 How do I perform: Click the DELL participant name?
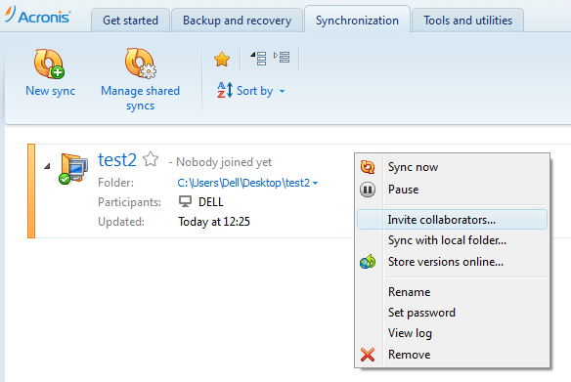211,202
